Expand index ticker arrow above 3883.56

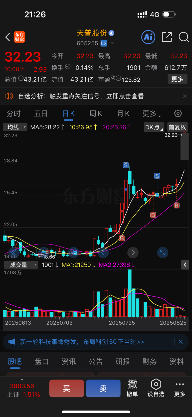click(22, 380)
